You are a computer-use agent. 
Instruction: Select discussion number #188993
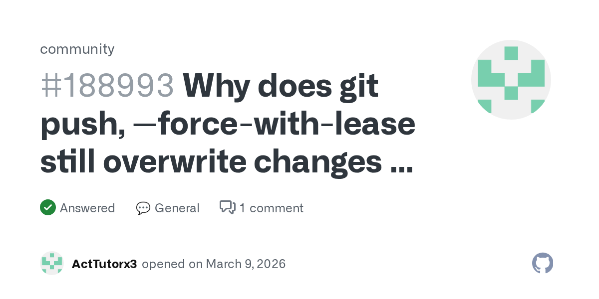pyautogui.click(x=107, y=86)
